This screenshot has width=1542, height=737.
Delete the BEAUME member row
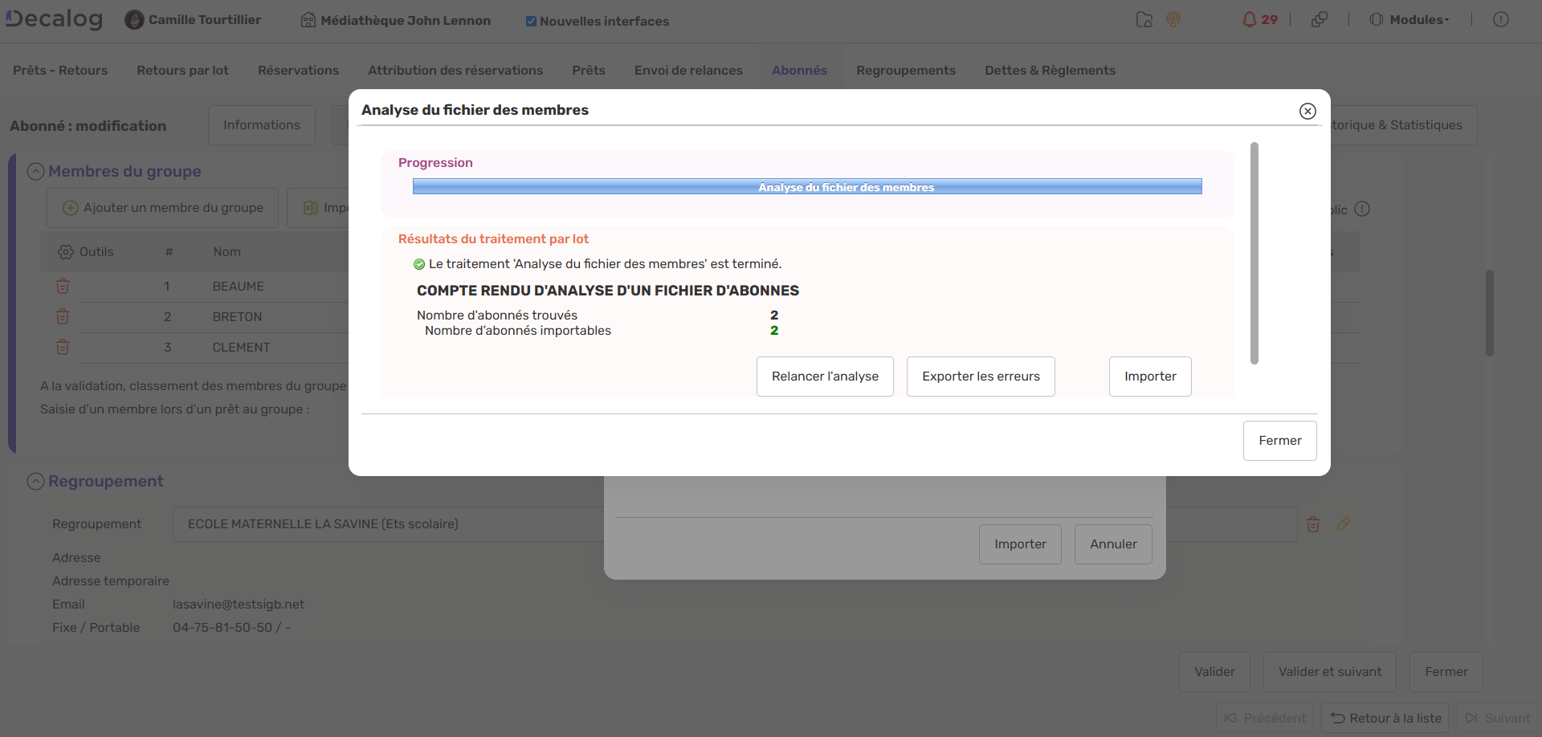[63, 287]
